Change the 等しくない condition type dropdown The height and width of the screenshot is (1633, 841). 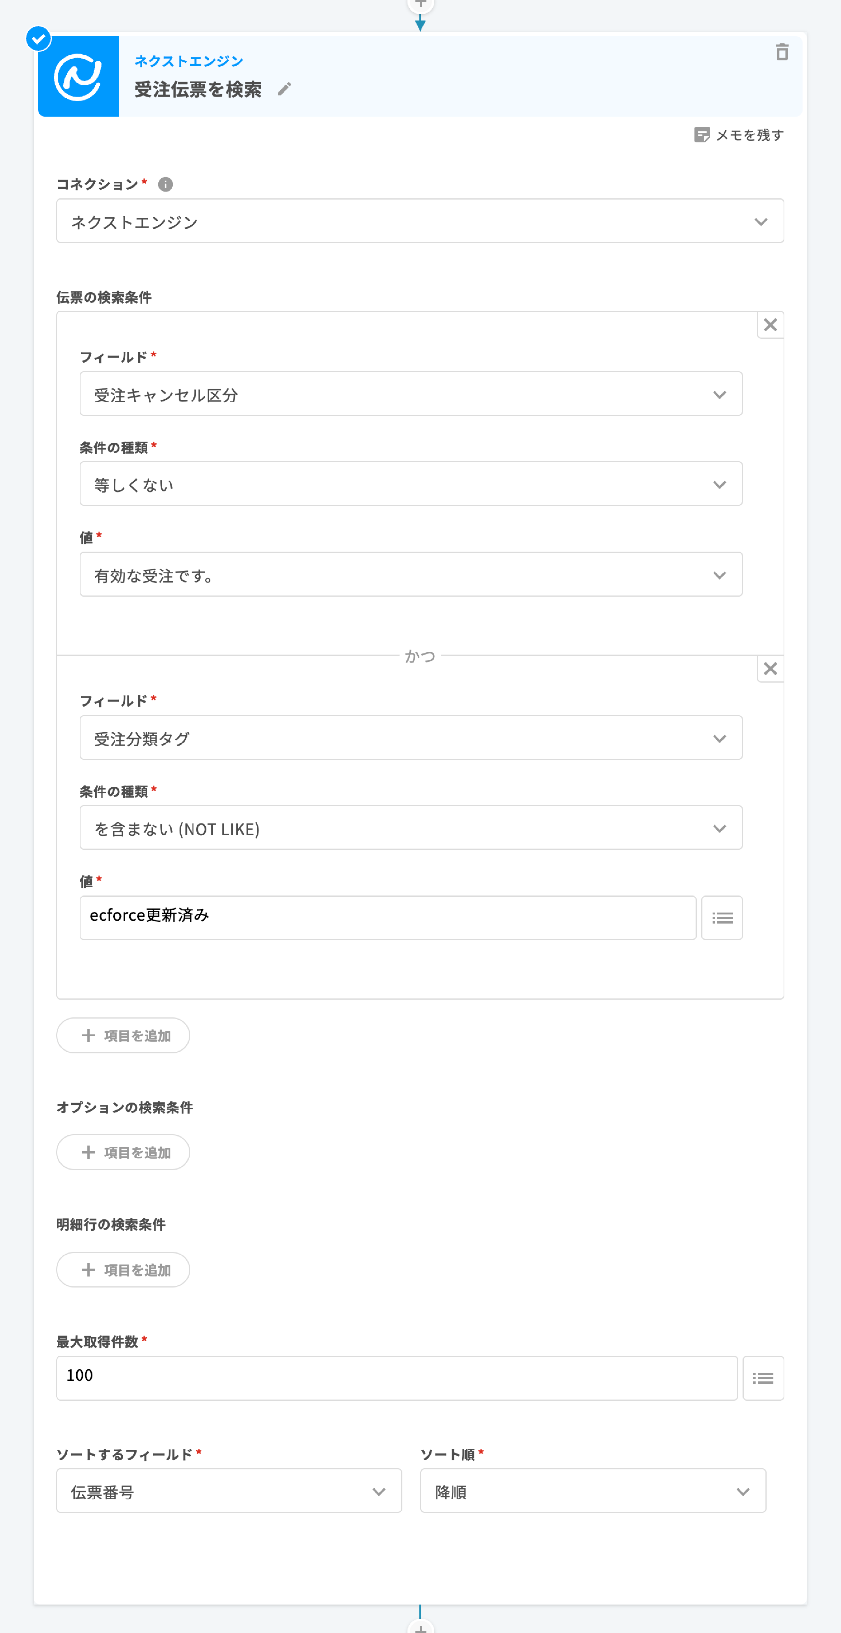(411, 484)
